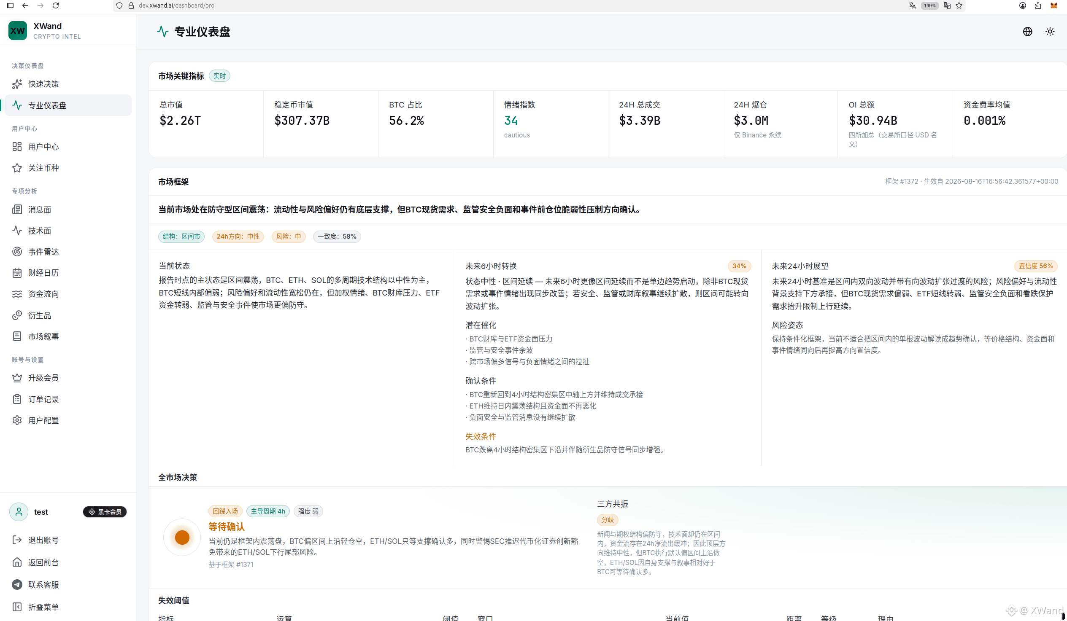
Task: Click the 基于框架 #1371 text
Action: (x=231, y=565)
